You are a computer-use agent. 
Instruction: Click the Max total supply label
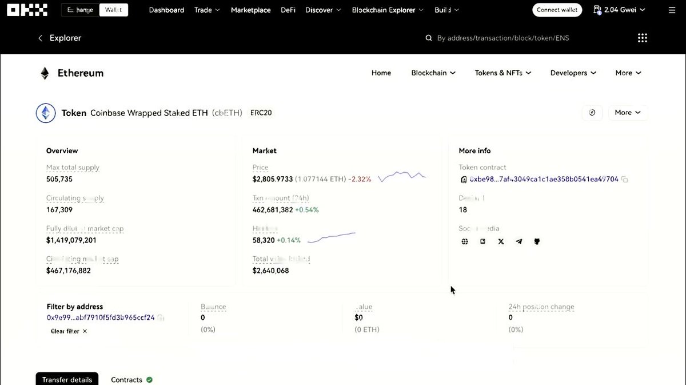[73, 168]
